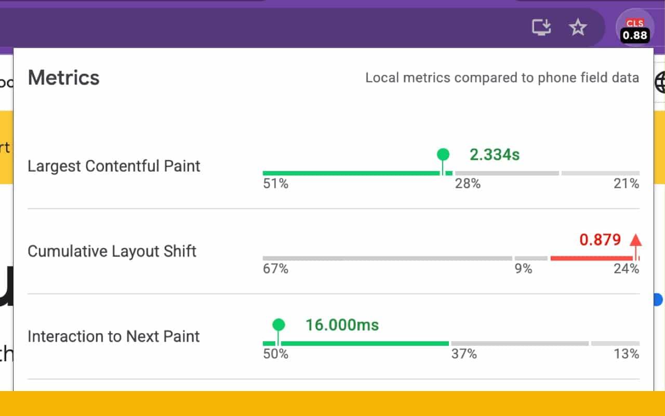Click the green 2.334s LCP value
Image resolution: width=665 pixels, height=416 pixels.
click(494, 154)
